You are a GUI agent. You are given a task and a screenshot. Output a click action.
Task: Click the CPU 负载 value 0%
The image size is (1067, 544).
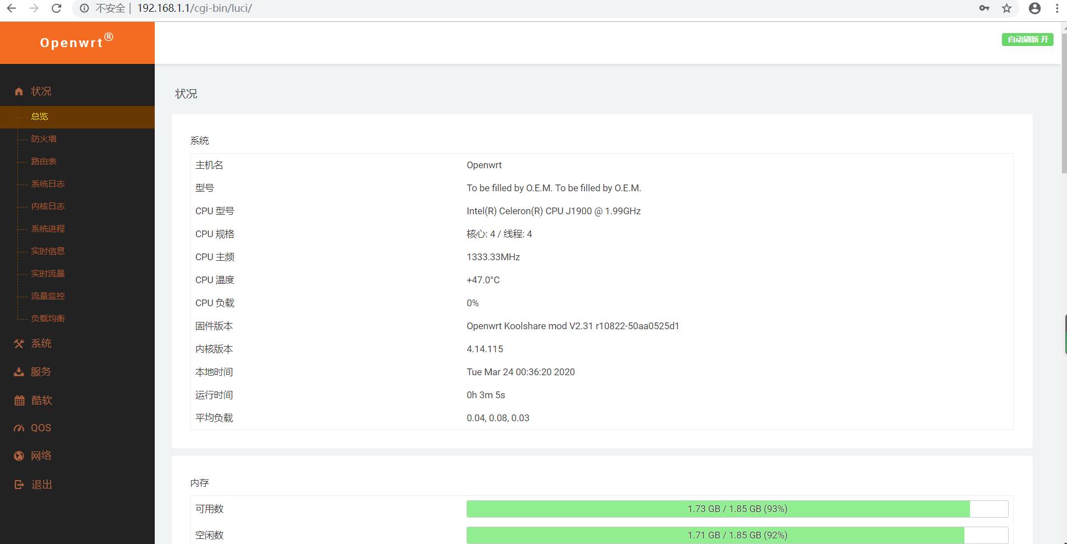coord(473,303)
